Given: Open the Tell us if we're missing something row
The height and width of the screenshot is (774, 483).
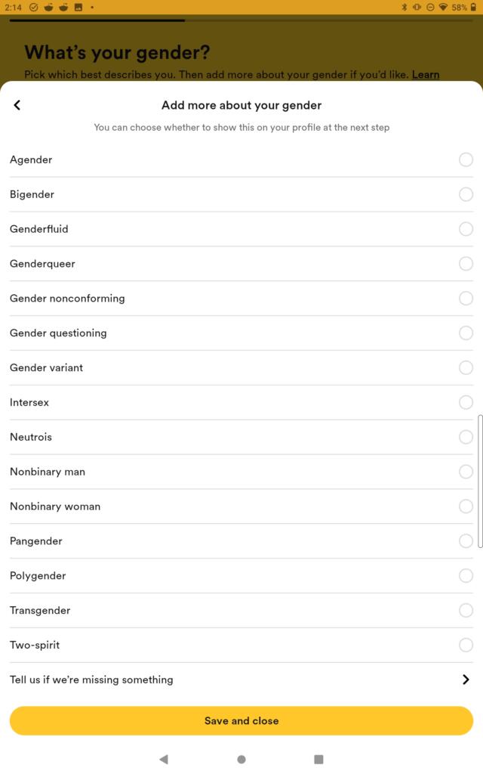Looking at the screenshot, I should click(x=241, y=680).
